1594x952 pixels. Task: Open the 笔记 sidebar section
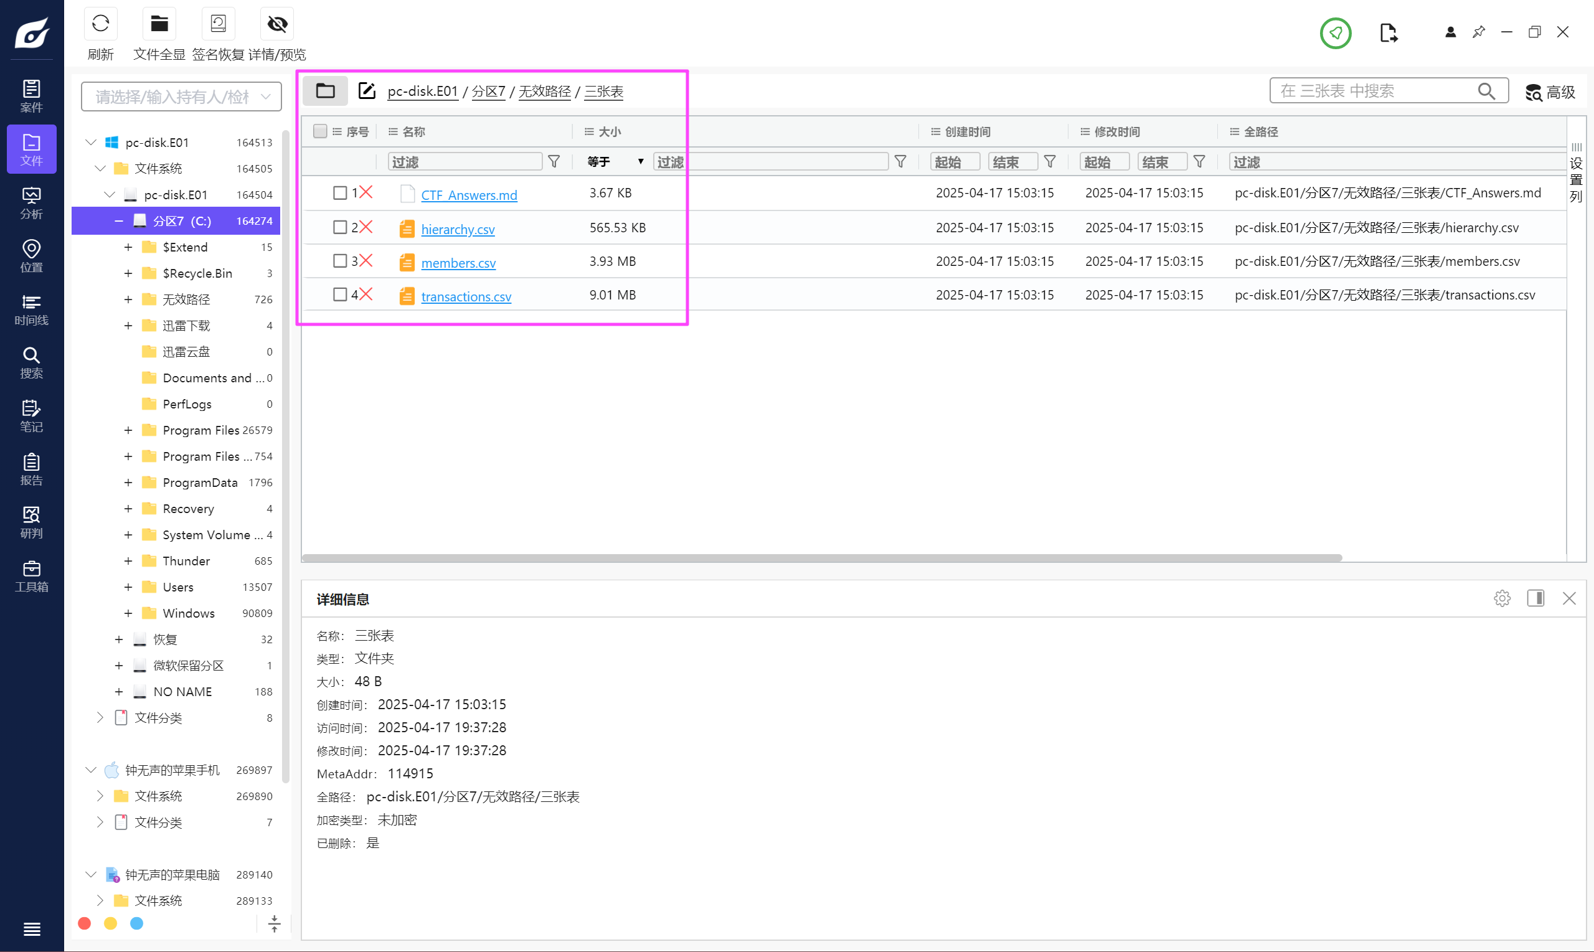31,416
